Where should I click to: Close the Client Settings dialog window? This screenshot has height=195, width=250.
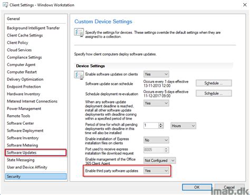pyautogui.click(x=245, y=5)
